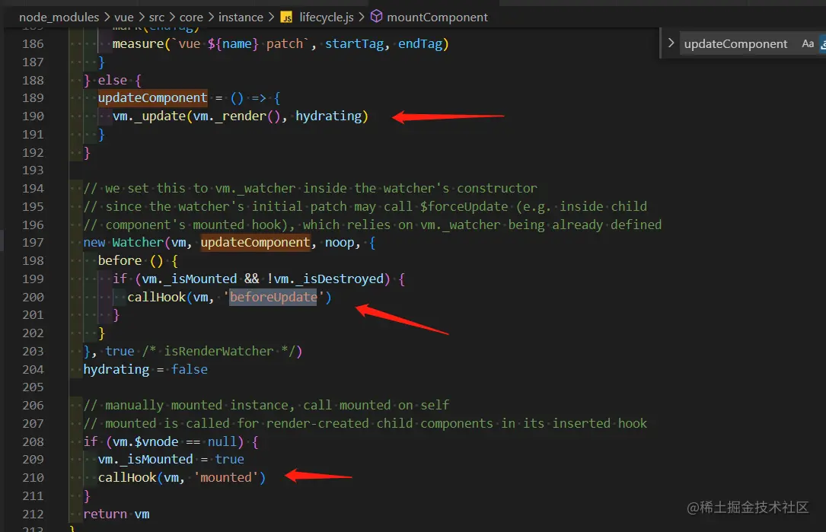The height and width of the screenshot is (532, 826).
Task: Open vue breadcrumb segment
Action: tap(124, 18)
